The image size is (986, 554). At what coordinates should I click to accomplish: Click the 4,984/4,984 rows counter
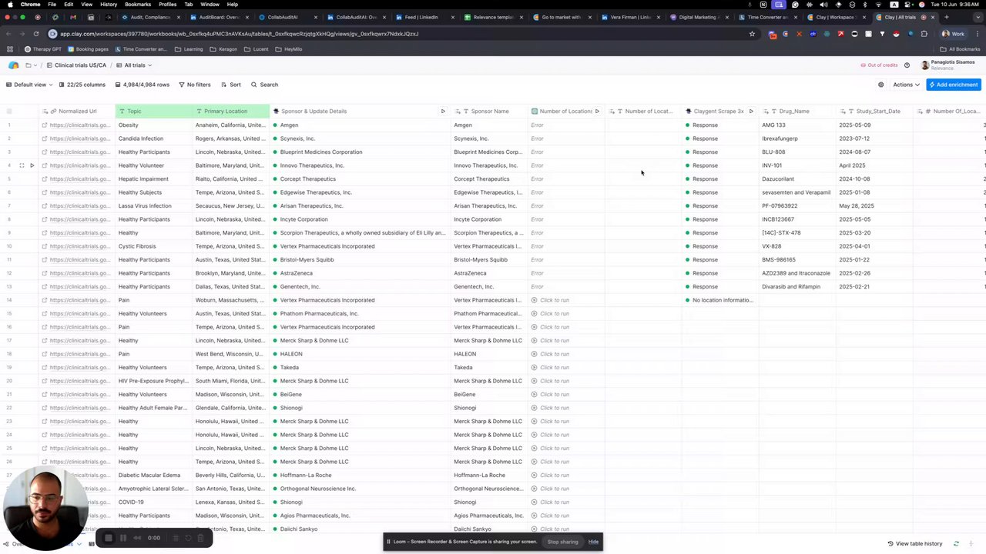[x=142, y=85]
